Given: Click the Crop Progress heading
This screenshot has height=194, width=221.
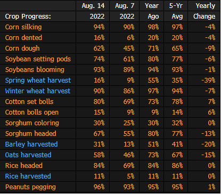Looking at the screenshot, I should (28, 17).
